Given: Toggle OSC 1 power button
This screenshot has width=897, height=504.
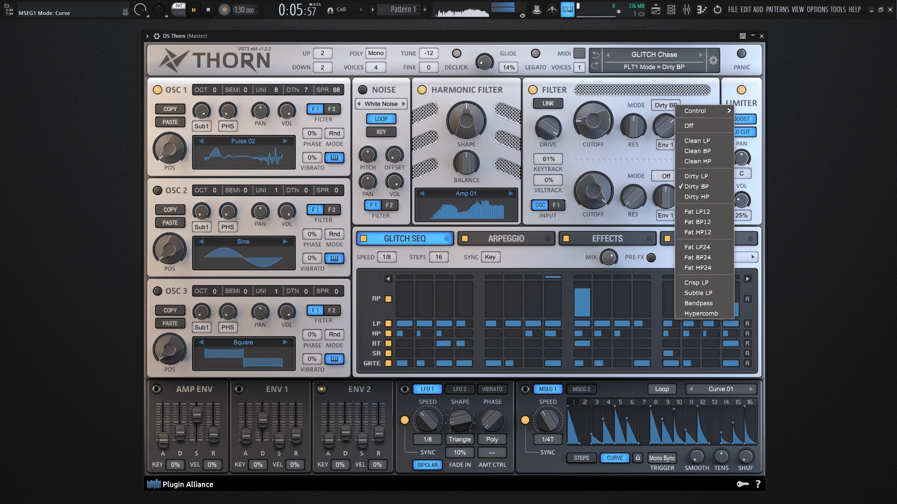Looking at the screenshot, I should [157, 90].
